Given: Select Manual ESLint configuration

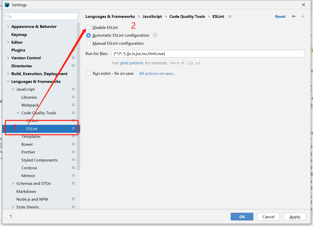Looking at the screenshot, I should click(88, 43).
